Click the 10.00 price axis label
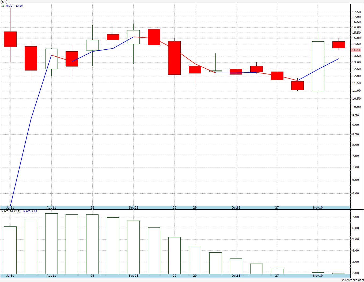Viewport: 364px width, 282px height. [x=356, y=107]
